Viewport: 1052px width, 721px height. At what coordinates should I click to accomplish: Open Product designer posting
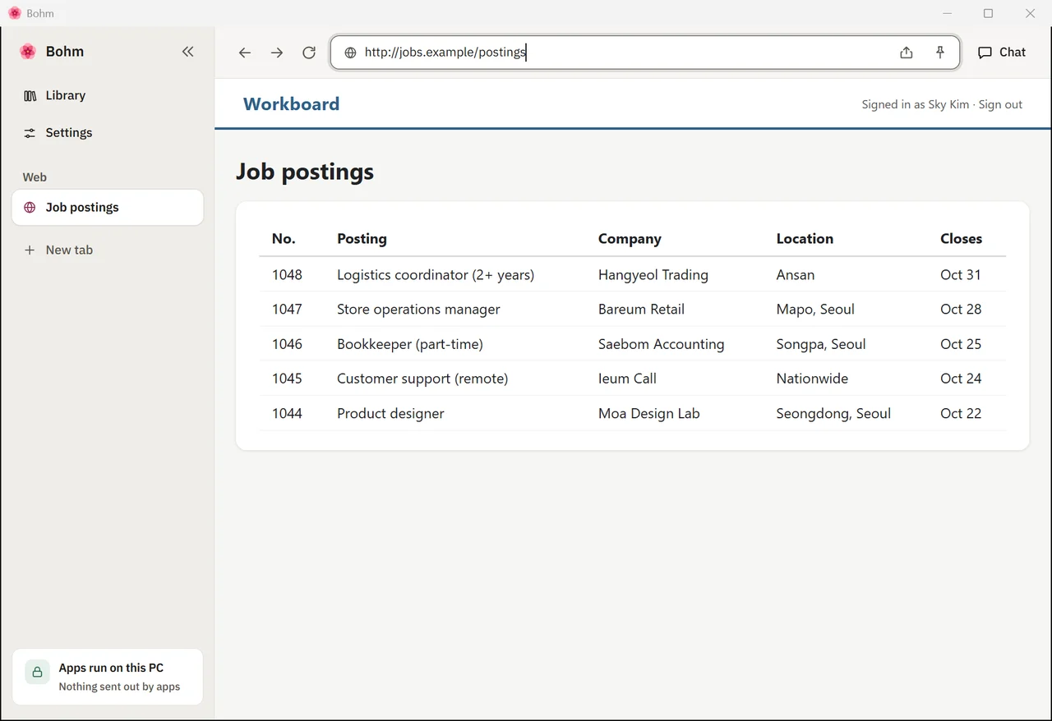[390, 414]
